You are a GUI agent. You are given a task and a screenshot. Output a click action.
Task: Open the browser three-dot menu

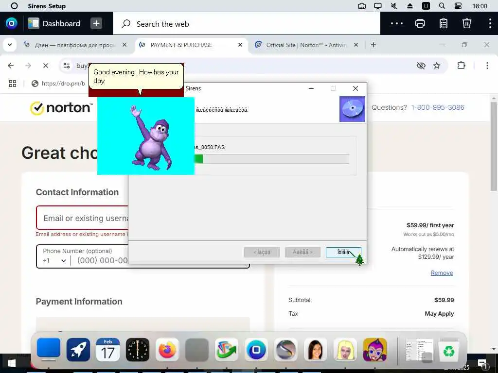point(487,66)
